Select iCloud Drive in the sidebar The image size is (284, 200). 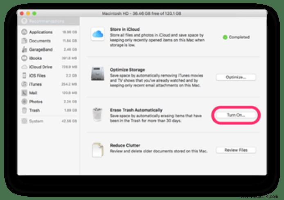pos(49,67)
